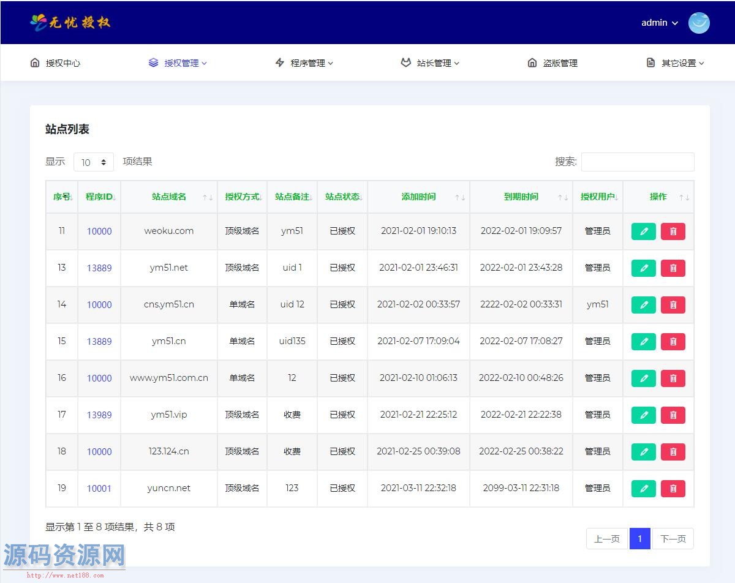The image size is (735, 583).
Task: Click the 搜索 search input field
Action: click(638, 162)
